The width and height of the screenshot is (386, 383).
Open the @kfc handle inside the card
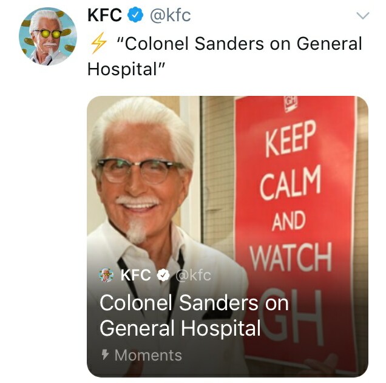coord(193,275)
